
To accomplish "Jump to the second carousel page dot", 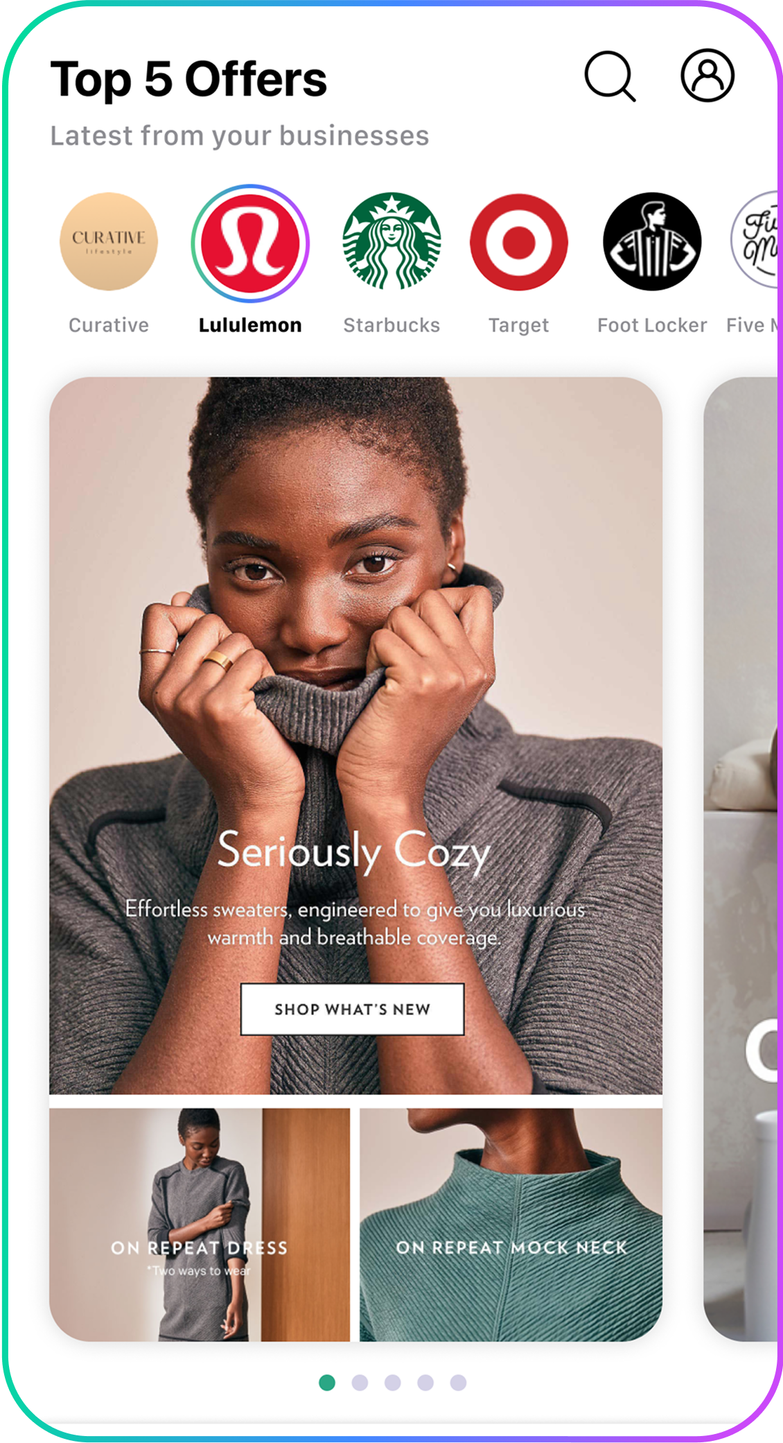I will (360, 1383).
